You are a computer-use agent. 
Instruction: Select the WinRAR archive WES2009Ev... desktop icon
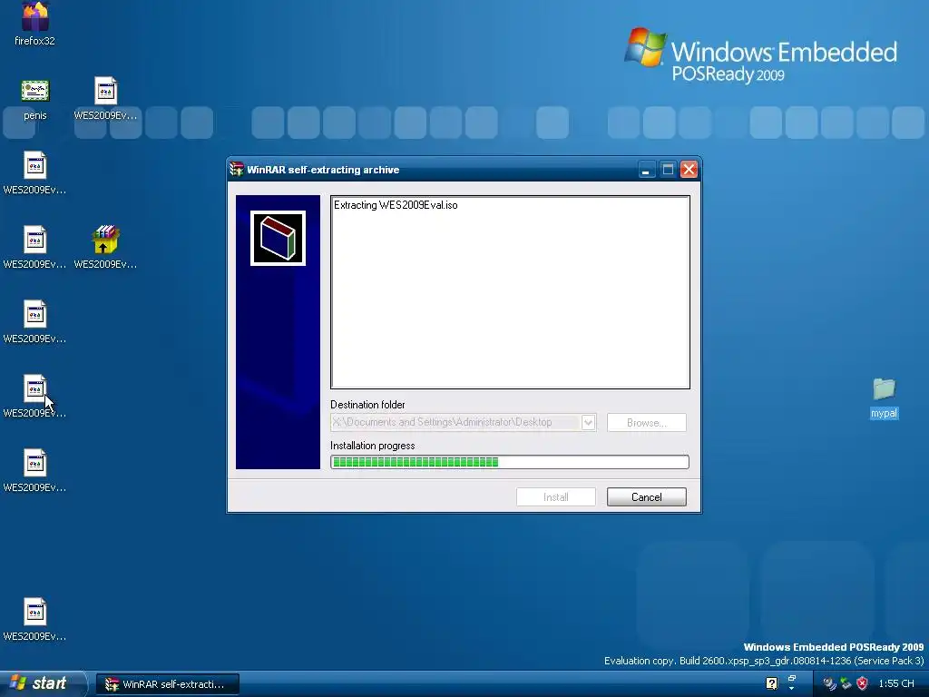[105, 248]
